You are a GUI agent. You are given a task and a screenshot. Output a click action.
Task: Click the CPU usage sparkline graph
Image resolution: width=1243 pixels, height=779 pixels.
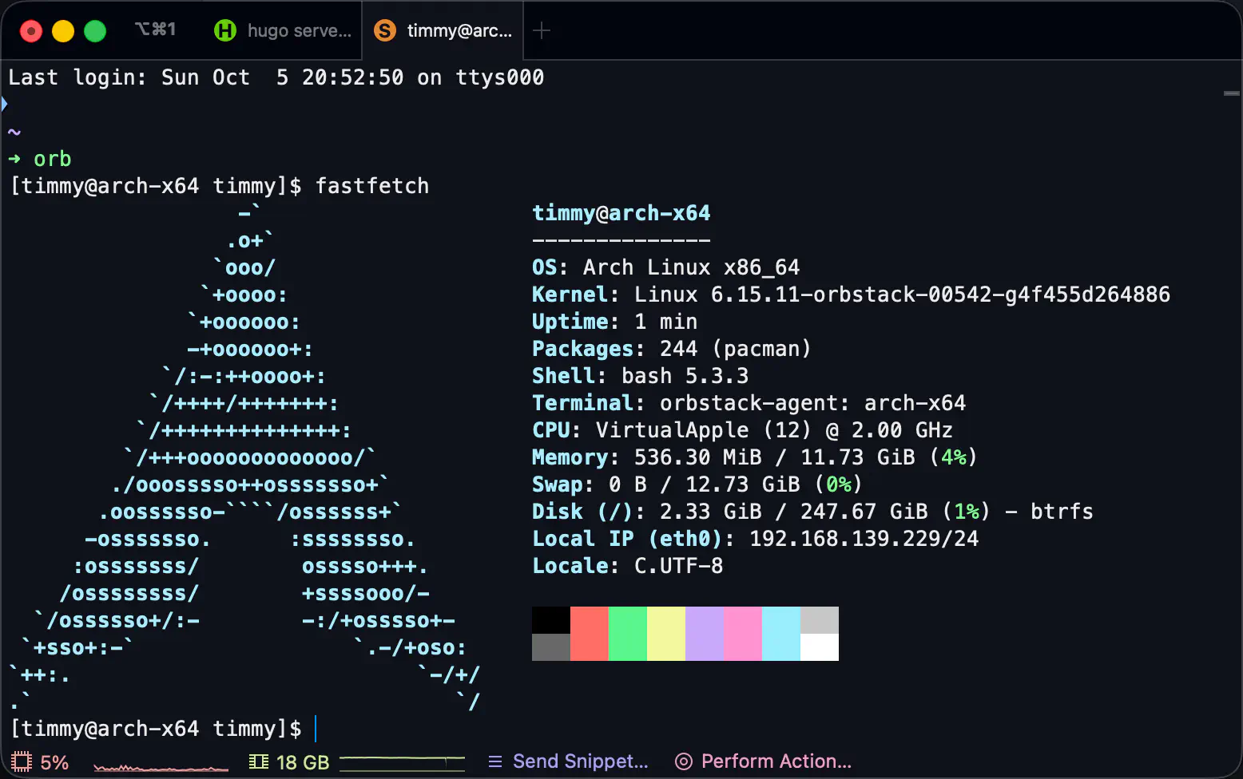coord(161,766)
